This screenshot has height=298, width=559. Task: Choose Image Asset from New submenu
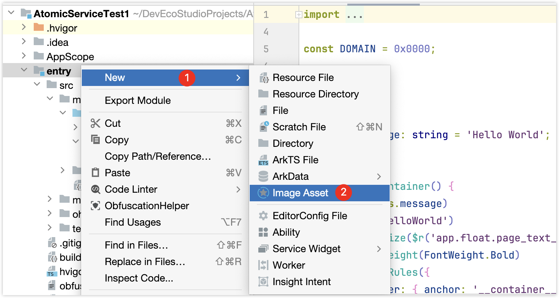(x=319, y=193)
